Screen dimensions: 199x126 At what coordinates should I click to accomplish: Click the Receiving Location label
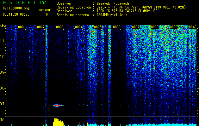74,7
